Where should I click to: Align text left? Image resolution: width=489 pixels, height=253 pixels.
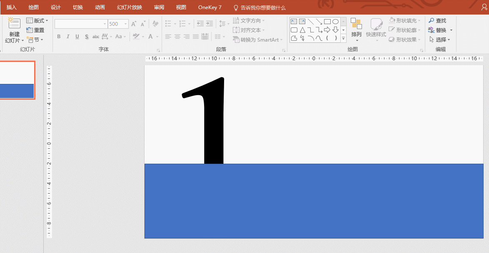pyautogui.click(x=168, y=37)
